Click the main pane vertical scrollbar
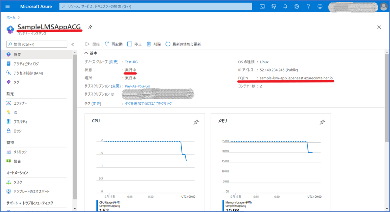Screen dimensions: 390x212 pyautogui.click(x=387, y=97)
